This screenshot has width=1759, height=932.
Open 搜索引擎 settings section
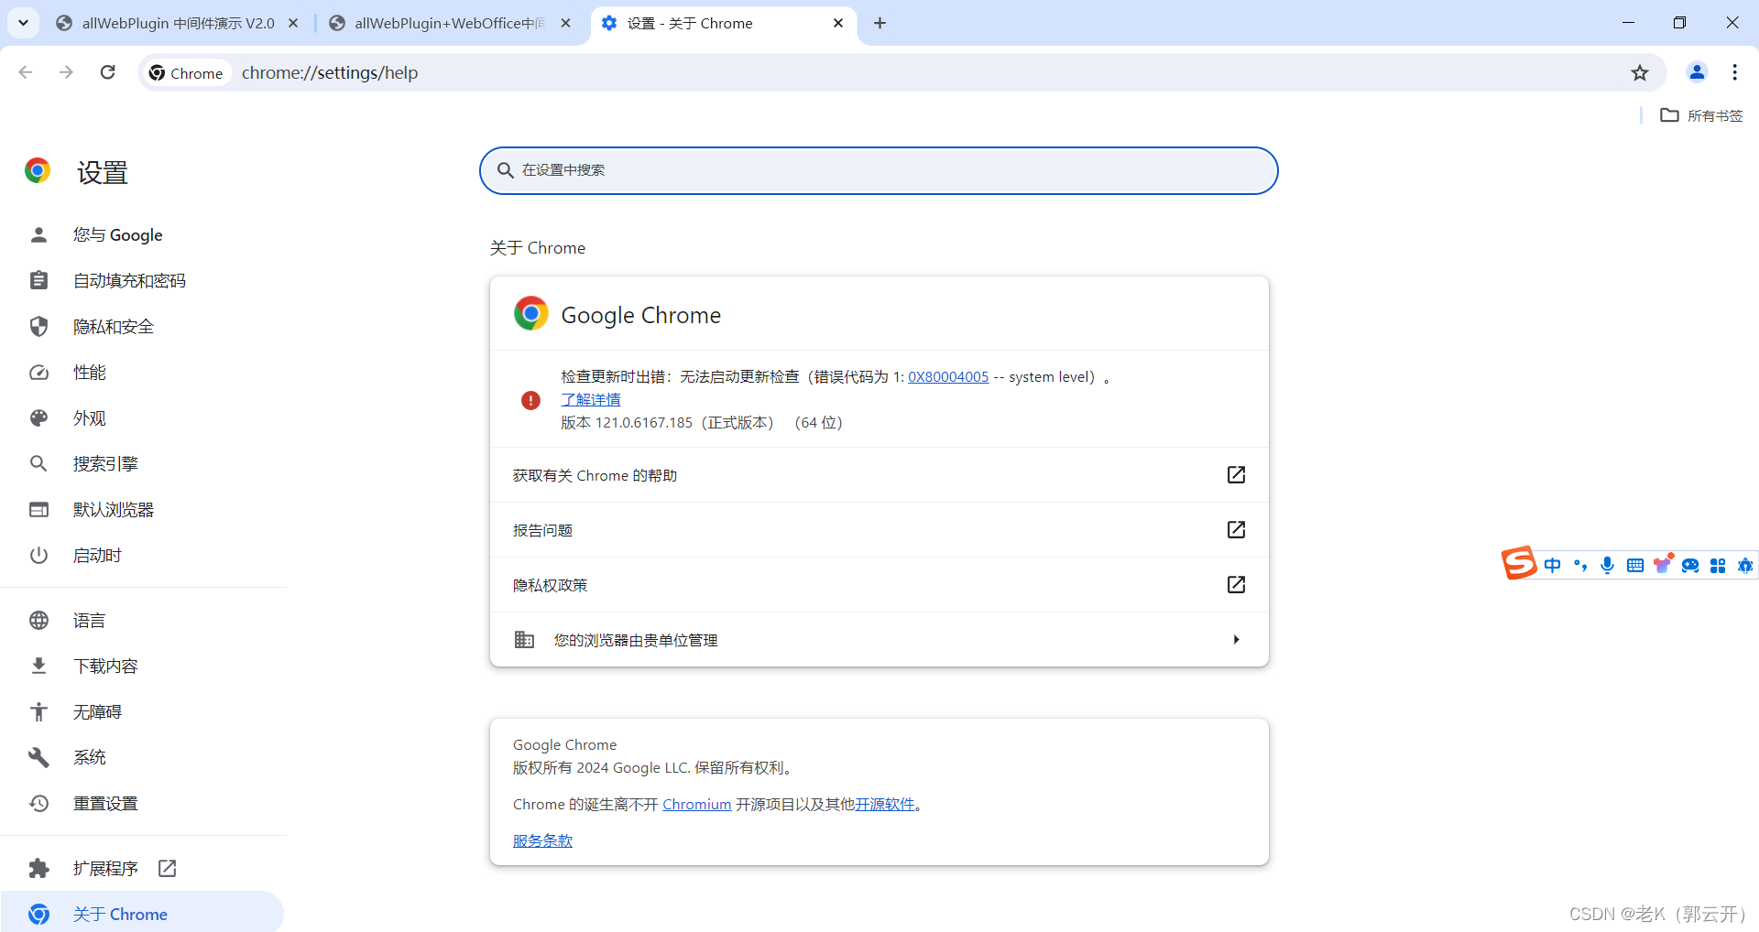coord(144,464)
